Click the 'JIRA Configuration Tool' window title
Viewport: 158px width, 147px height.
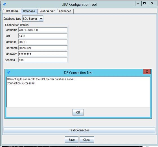click(79, 5)
